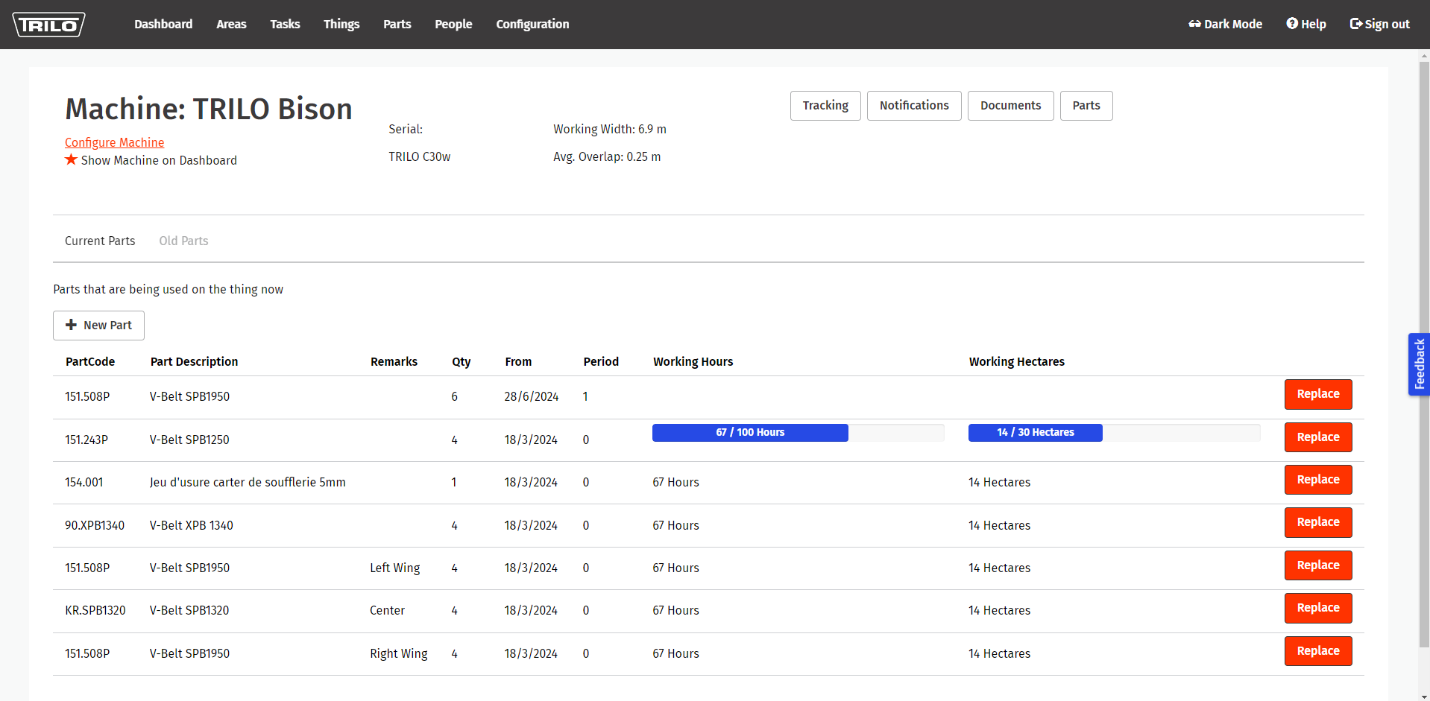Switch to the Old Parts tab
The height and width of the screenshot is (701, 1430).
[x=183, y=241]
